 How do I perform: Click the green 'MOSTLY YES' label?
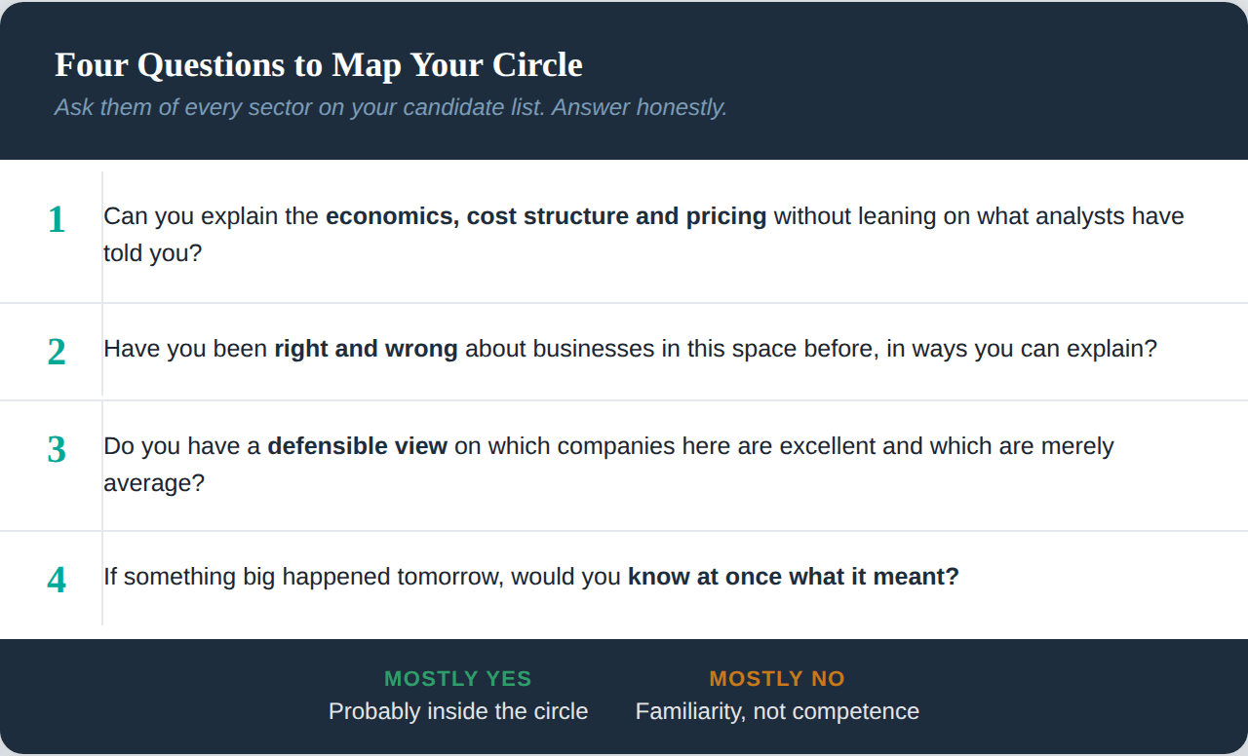click(x=458, y=679)
